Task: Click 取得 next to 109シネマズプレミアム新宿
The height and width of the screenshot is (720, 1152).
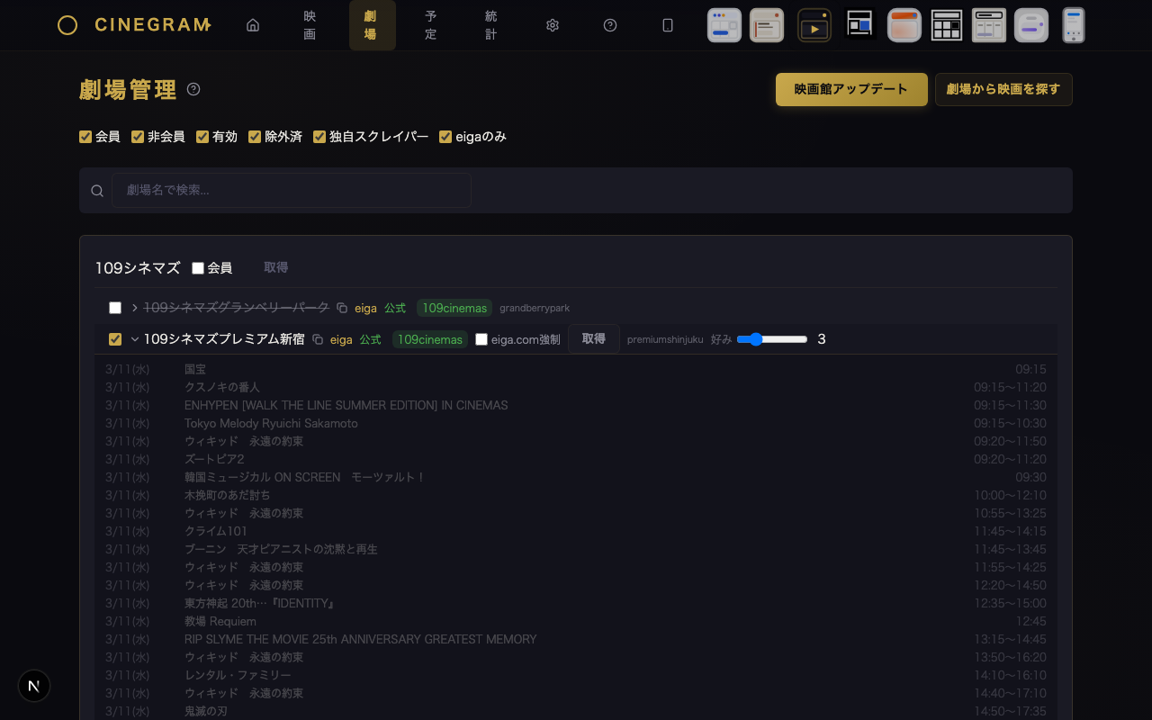Action: 593,339
